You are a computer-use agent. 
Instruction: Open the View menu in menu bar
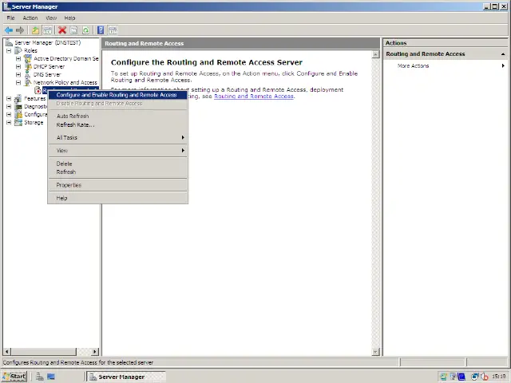[51, 18]
